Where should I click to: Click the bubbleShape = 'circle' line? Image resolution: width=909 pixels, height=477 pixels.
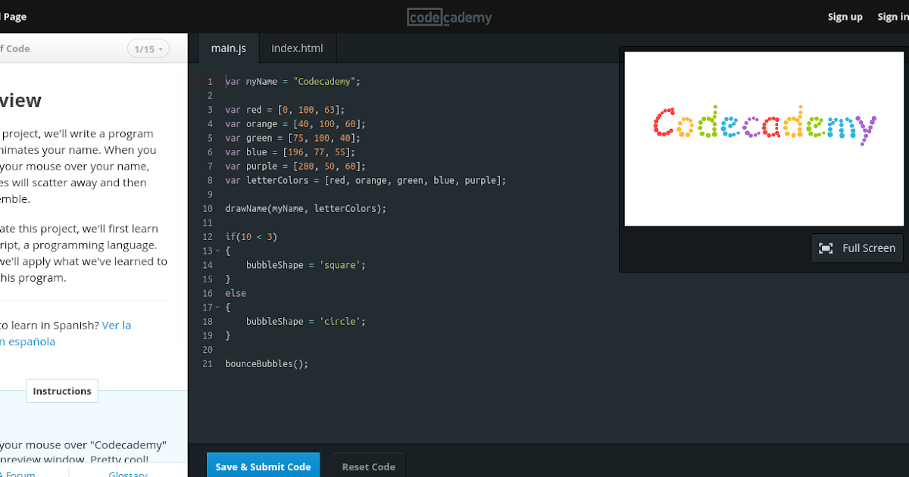306,322
